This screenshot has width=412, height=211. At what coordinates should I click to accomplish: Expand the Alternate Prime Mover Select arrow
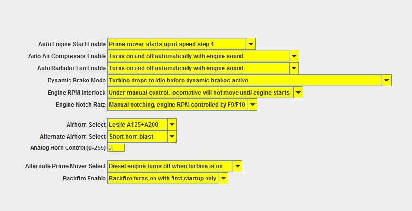(x=238, y=166)
